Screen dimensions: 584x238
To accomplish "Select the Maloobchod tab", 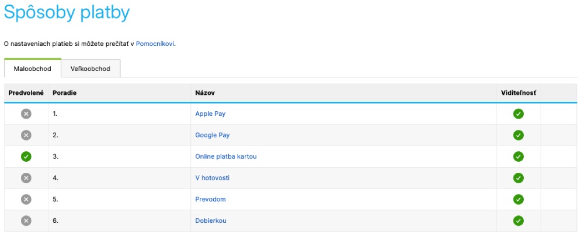I will (33, 69).
